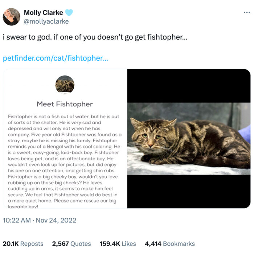Click the word "Bengal" in the description

[50, 146]
